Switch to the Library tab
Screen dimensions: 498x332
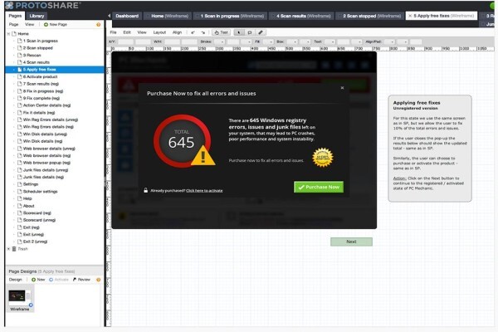point(37,16)
